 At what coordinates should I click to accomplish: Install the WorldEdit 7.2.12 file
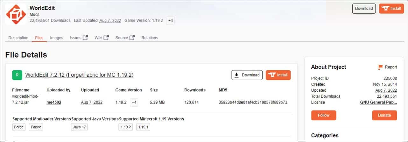tap(278, 75)
